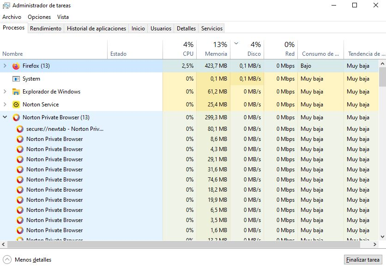Sort by the CPU column header
Viewport: 386px width, 269px height.
click(x=180, y=50)
